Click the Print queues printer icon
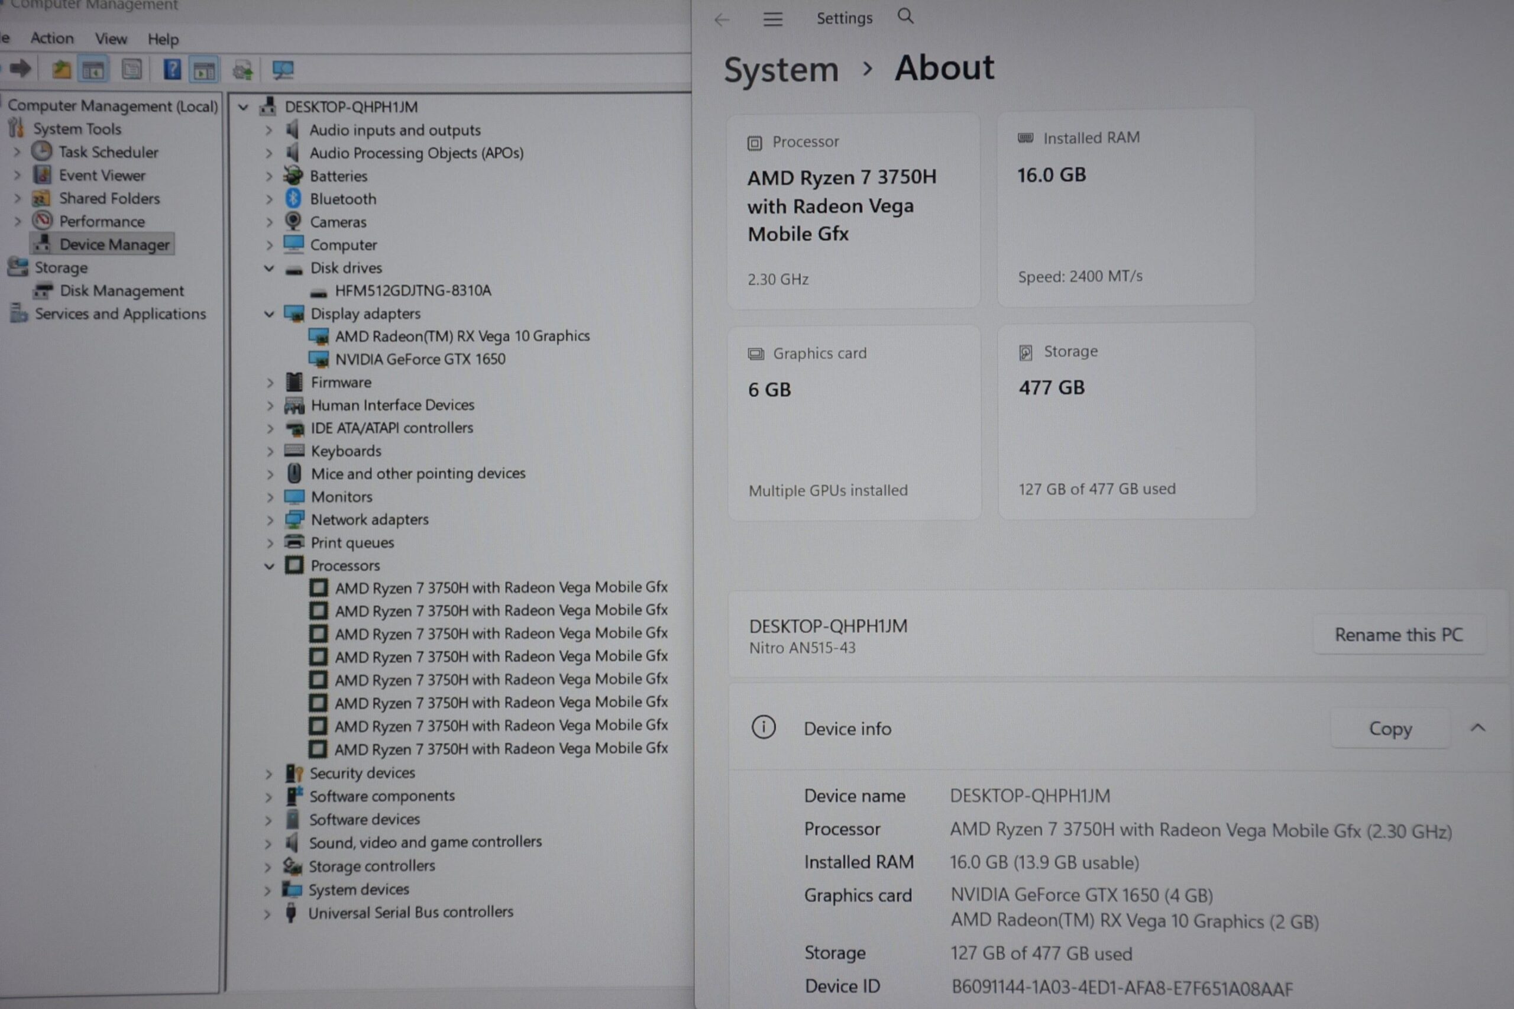The height and width of the screenshot is (1009, 1514). 294,542
